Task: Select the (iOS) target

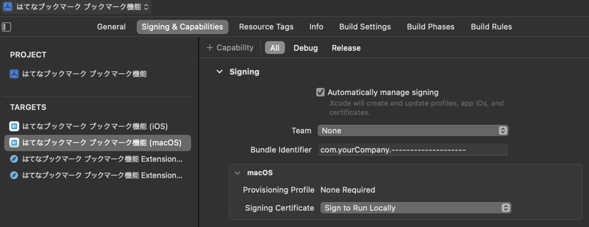Action: pyautogui.click(x=97, y=126)
